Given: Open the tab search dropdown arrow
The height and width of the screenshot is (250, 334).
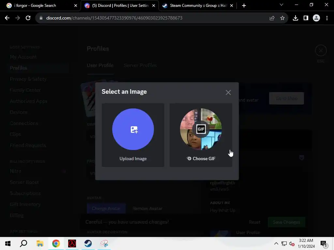Looking at the screenshot, I should [281, 5].
